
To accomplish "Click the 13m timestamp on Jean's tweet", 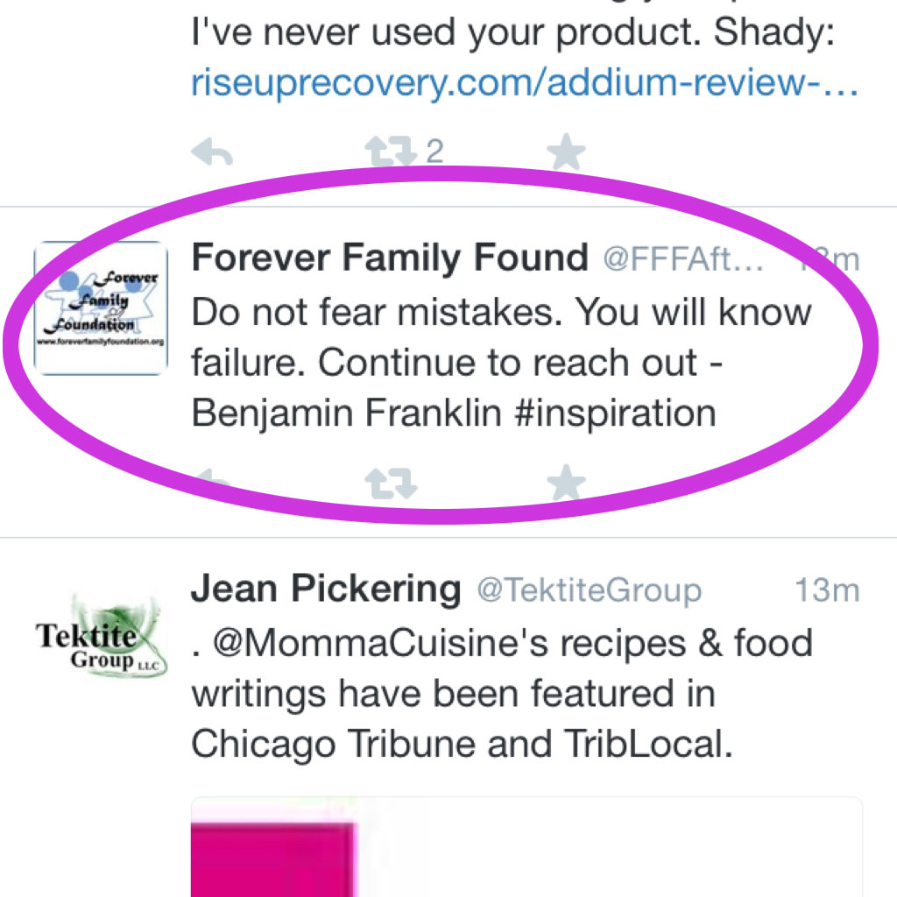I will click(827, 590).
